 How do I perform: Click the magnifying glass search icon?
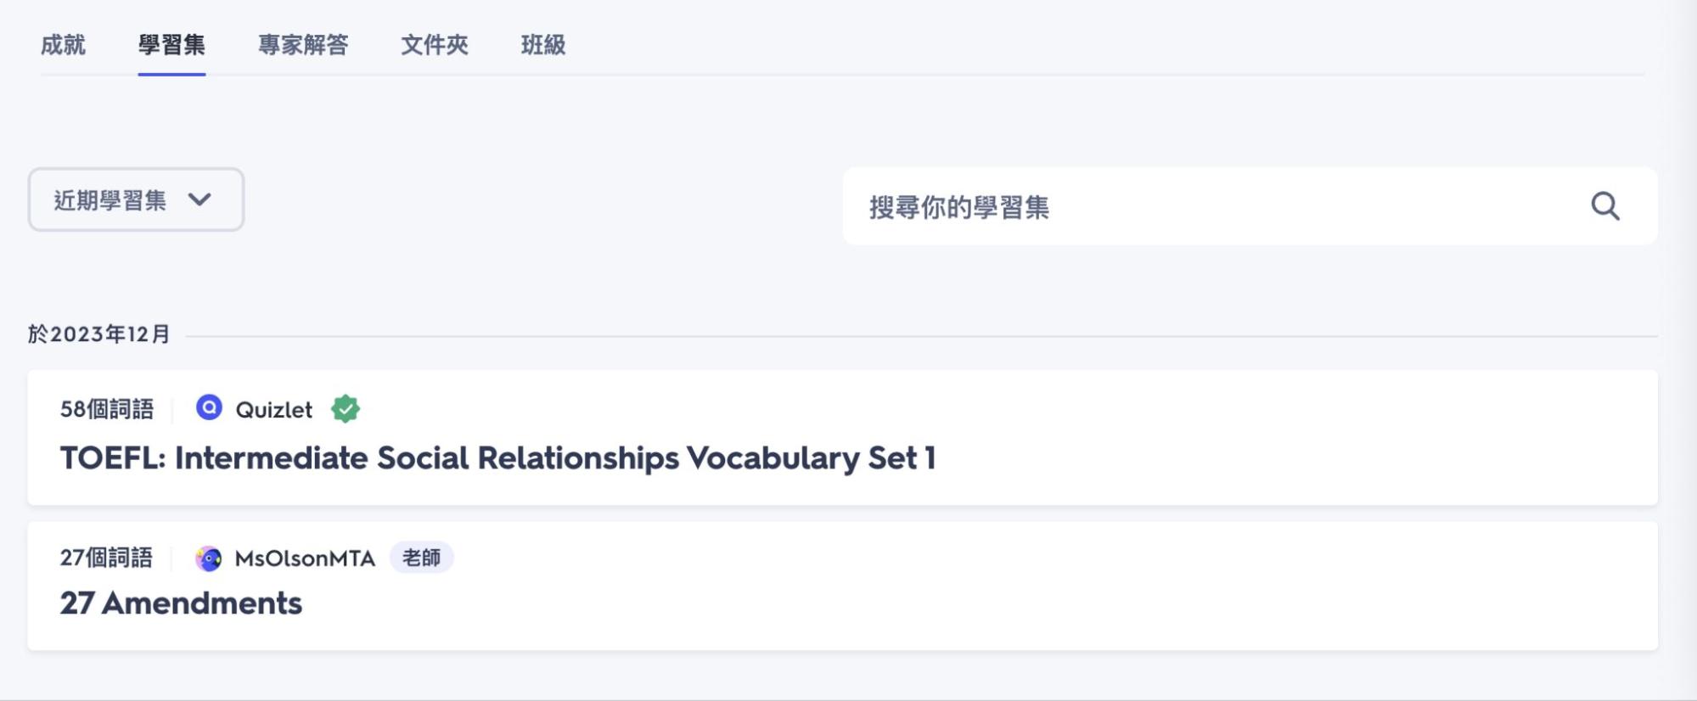[1604, 205]
